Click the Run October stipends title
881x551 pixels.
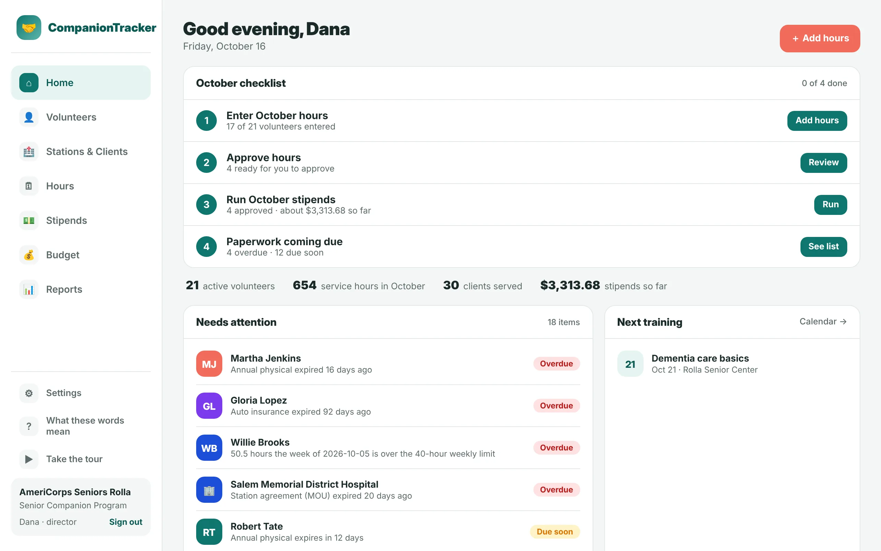[281, 199]
